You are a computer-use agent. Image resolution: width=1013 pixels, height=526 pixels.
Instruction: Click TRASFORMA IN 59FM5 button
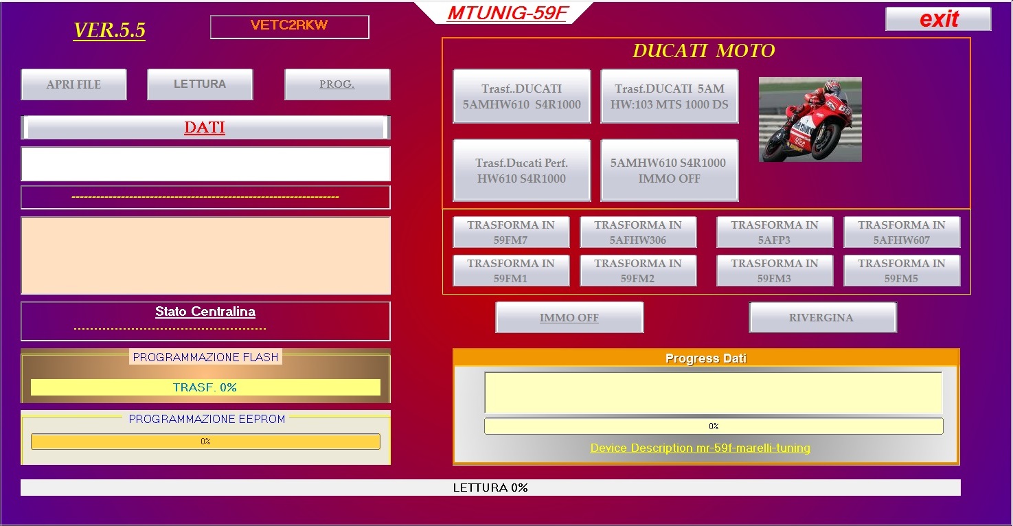click(x=902, y=271)
